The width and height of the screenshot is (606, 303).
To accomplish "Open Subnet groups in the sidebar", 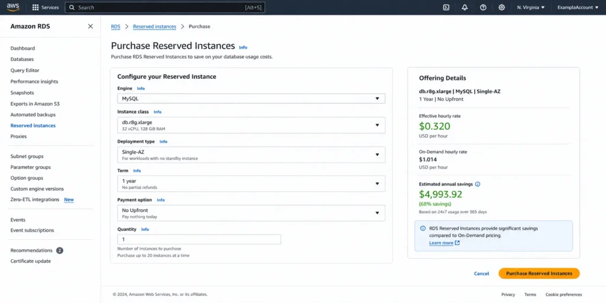I will click(x=27, y=156).
